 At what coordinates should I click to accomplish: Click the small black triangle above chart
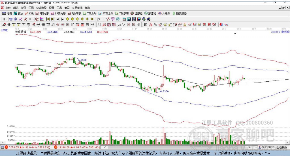coord(235,34)
